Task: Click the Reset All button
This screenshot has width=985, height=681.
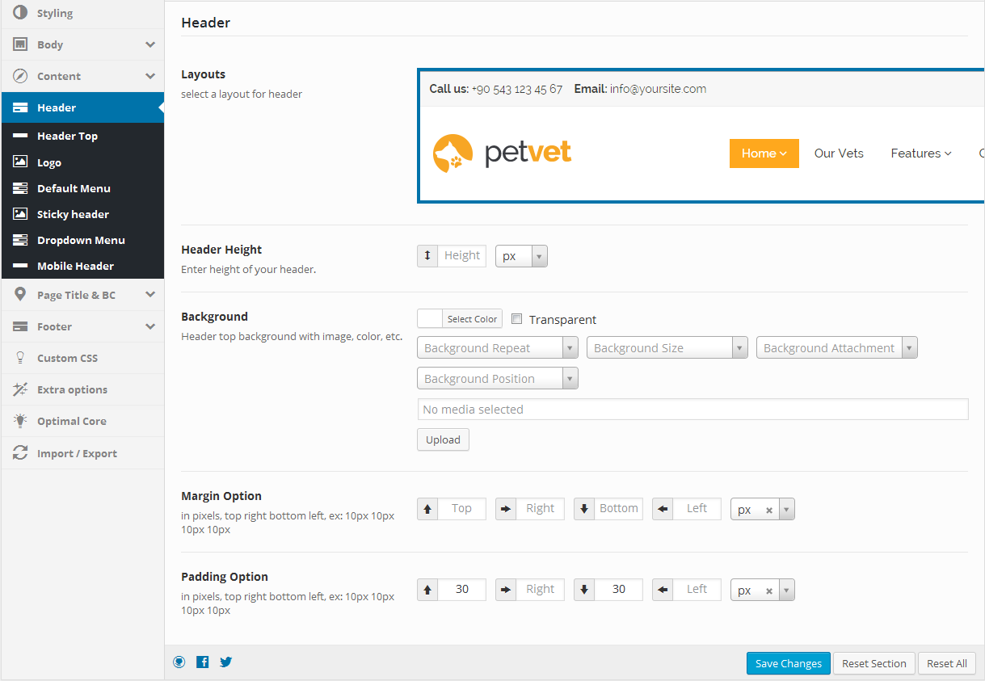Action: (x=947, y=663)
